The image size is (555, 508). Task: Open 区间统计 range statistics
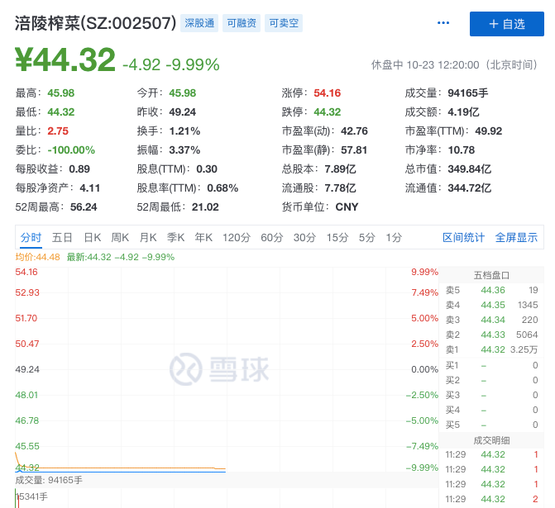tap(463, 238)
